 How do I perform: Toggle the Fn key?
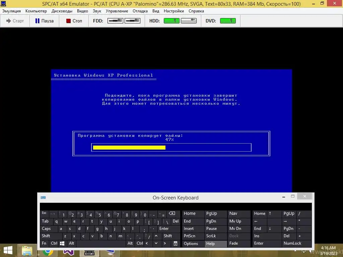point(45,243)
